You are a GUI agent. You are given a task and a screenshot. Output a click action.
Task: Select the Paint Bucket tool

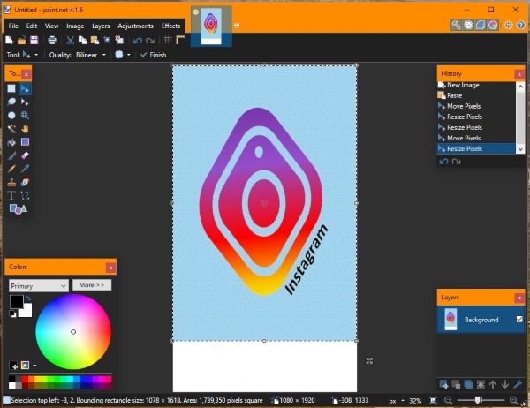(x=11, y=142)
